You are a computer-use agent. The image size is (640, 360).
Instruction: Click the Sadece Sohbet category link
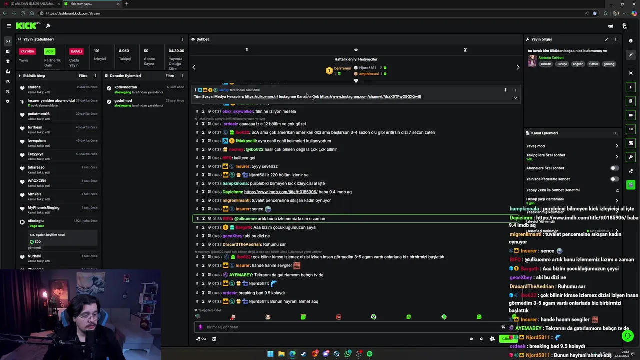(x=551, y=58)
